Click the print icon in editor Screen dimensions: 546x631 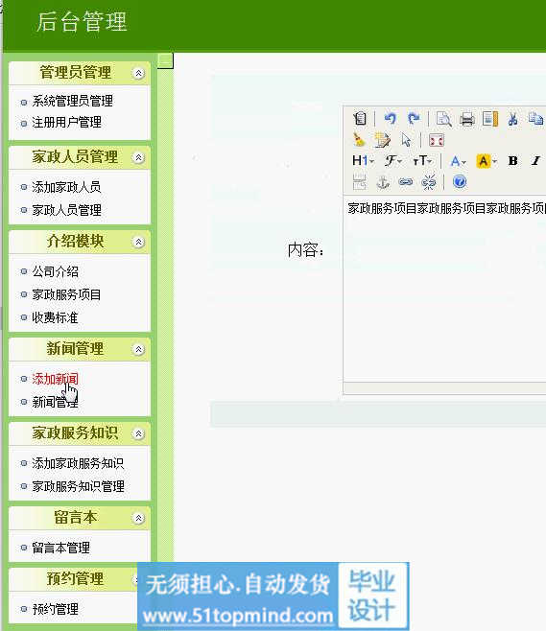(466, 119)
